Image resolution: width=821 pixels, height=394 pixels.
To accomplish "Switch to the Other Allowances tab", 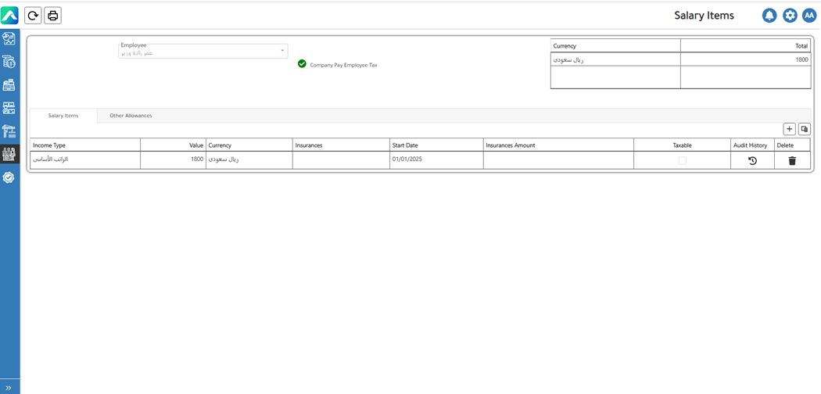I will point(131,116).
